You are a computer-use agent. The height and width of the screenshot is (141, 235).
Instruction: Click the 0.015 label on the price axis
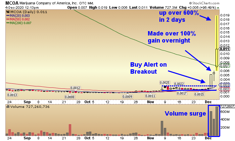point(225,32)
